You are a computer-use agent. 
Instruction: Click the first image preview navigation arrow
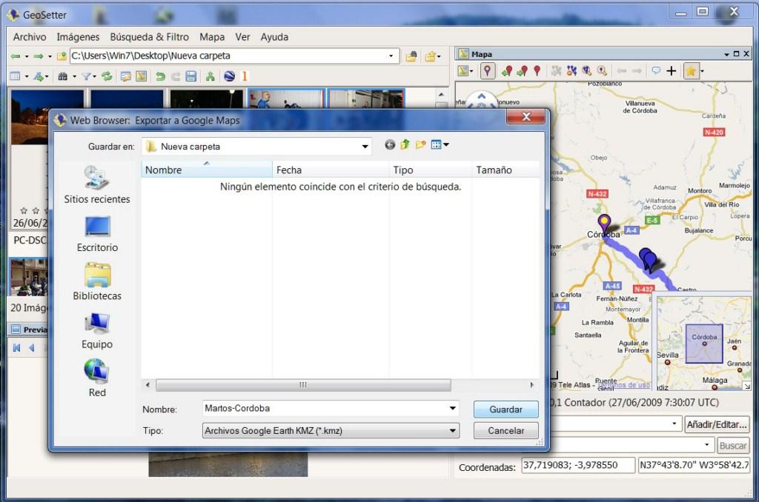click(x=17, y=348)
